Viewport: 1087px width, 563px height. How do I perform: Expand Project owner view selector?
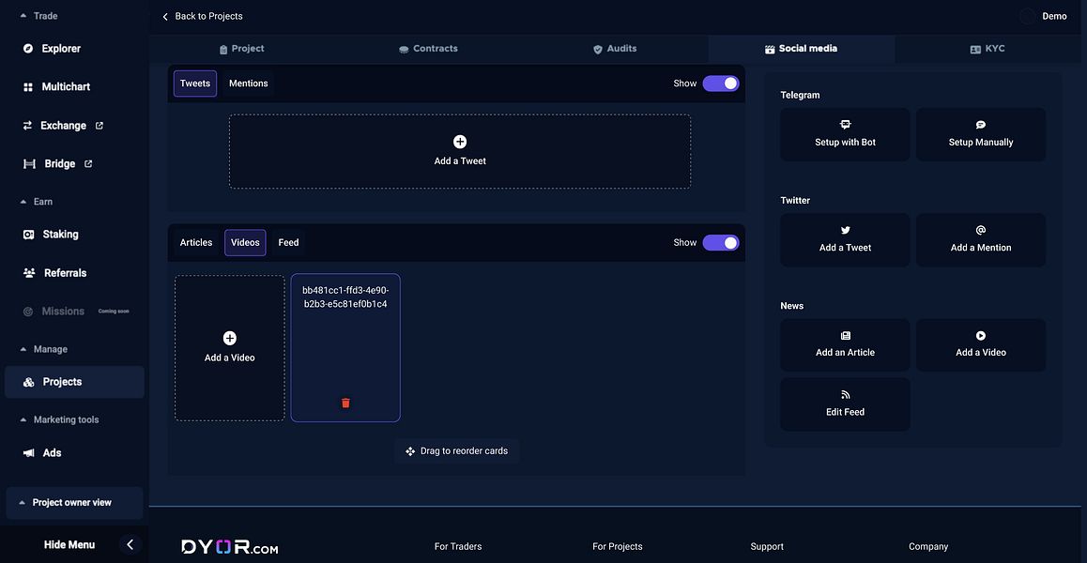click(74, 503)
